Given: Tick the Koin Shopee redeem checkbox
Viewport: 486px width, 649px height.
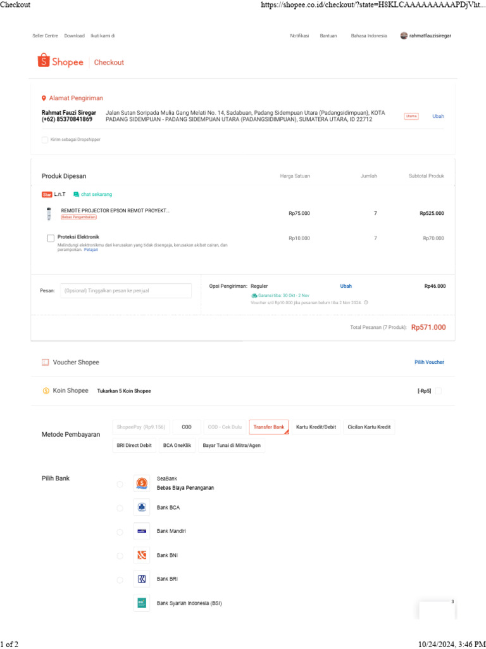Looking at the screenshot, I should (x=439, y=391).
